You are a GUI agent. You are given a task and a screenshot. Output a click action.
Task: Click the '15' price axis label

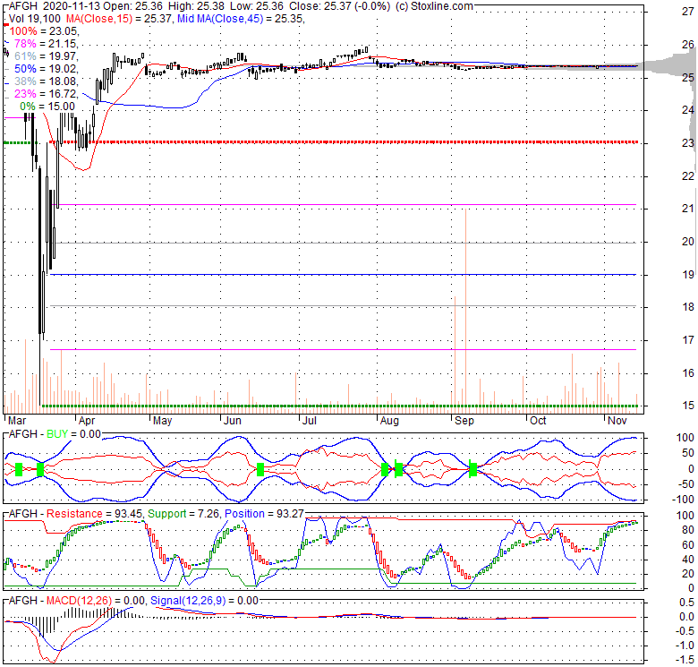click(688, 406)
